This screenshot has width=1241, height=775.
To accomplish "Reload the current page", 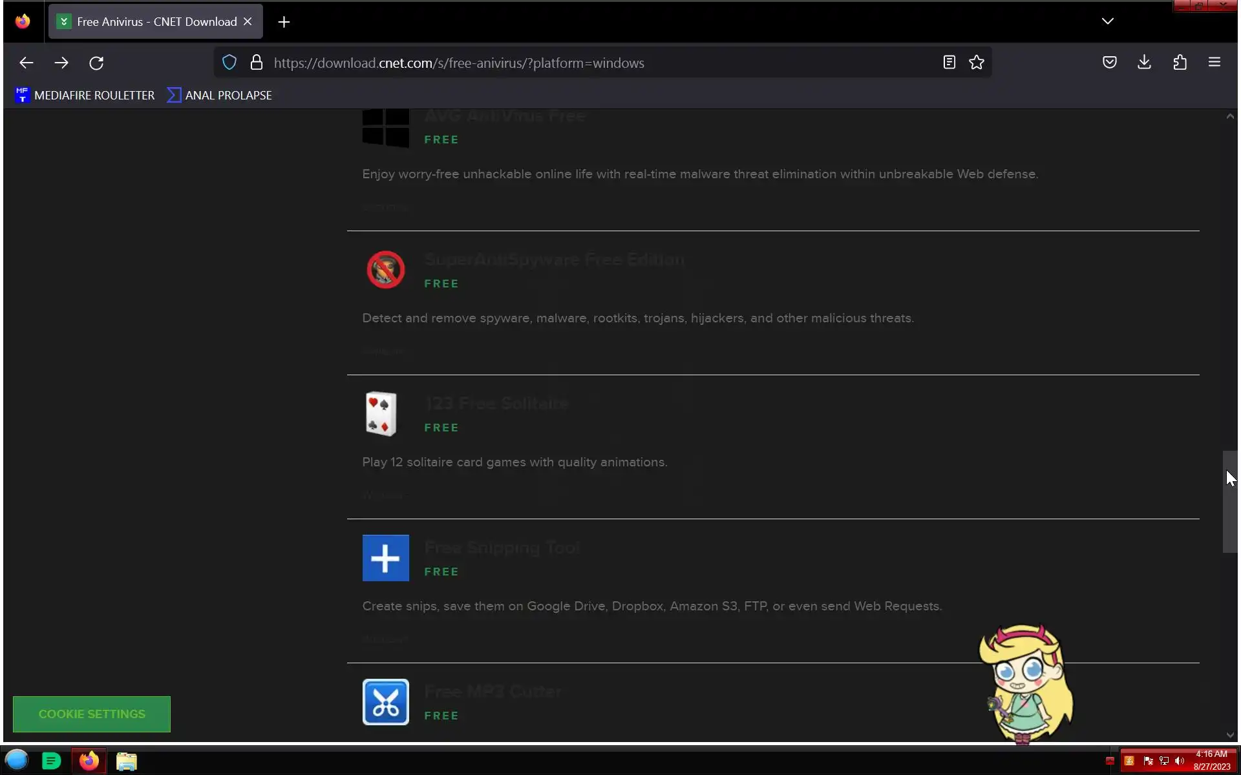I will [96, 63].
